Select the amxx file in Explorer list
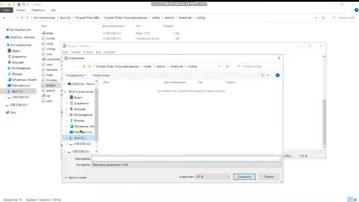The height and width of the screenshot is (202, 359). tap(48, 33)
